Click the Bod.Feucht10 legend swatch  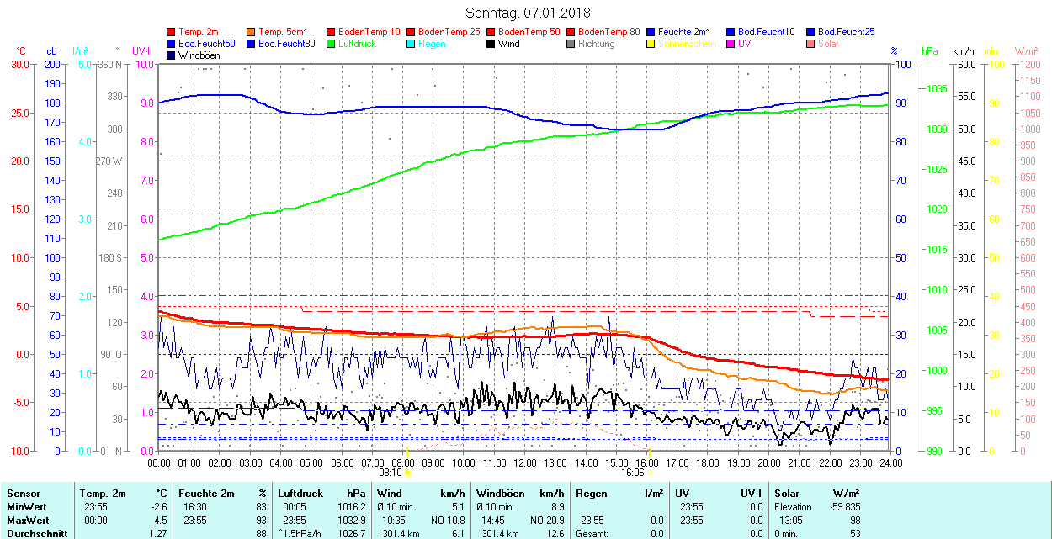click(x=731, y=31)
